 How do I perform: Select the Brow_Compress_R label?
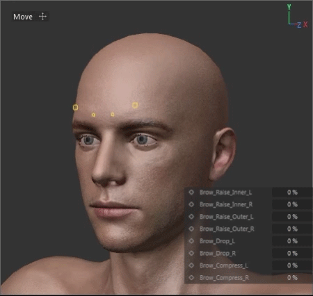pyautogui.click(x=224, y=278)
